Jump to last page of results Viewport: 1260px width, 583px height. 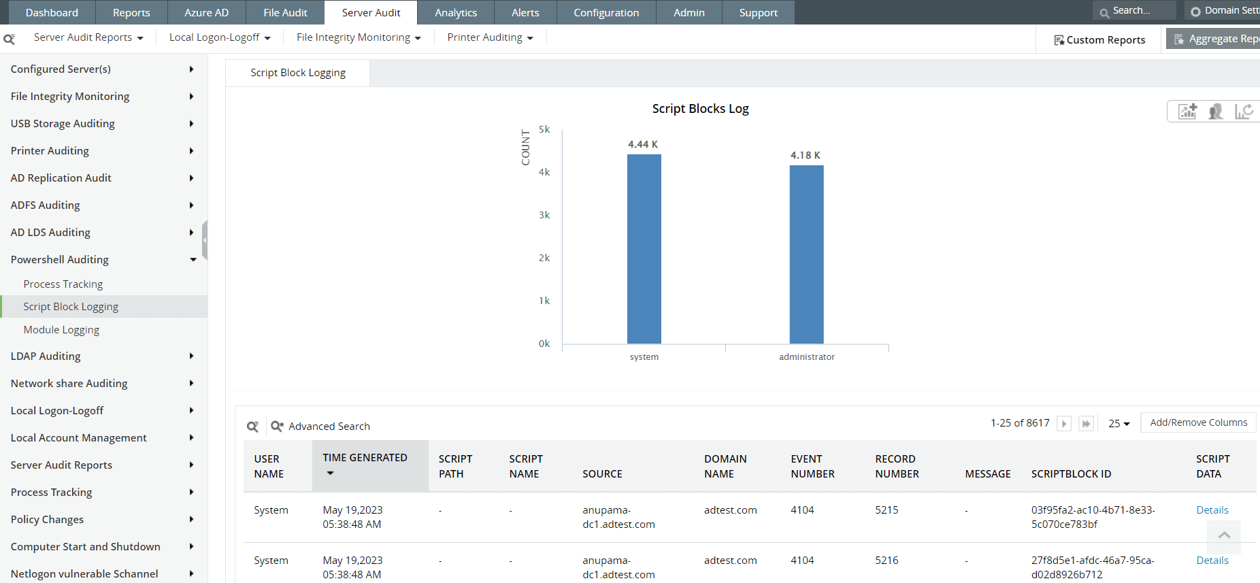tap(1087, 424)
